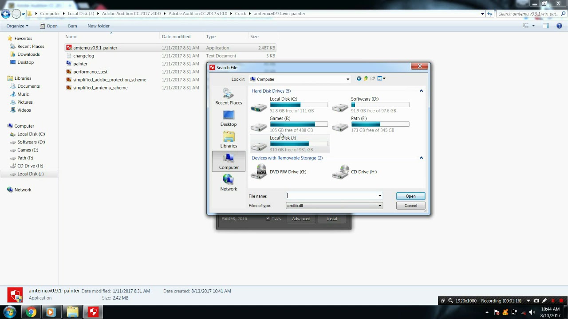Open Downloads in Explorer Favorites
Viewport: 568px width, 319px height.
click(x=28, y=54)
